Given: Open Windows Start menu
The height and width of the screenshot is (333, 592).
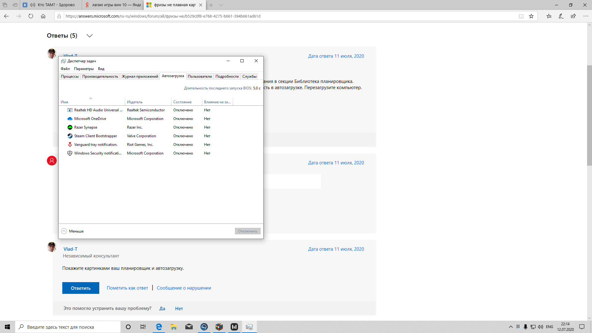Looking at the screenshot, I should (x=7, y=327).
